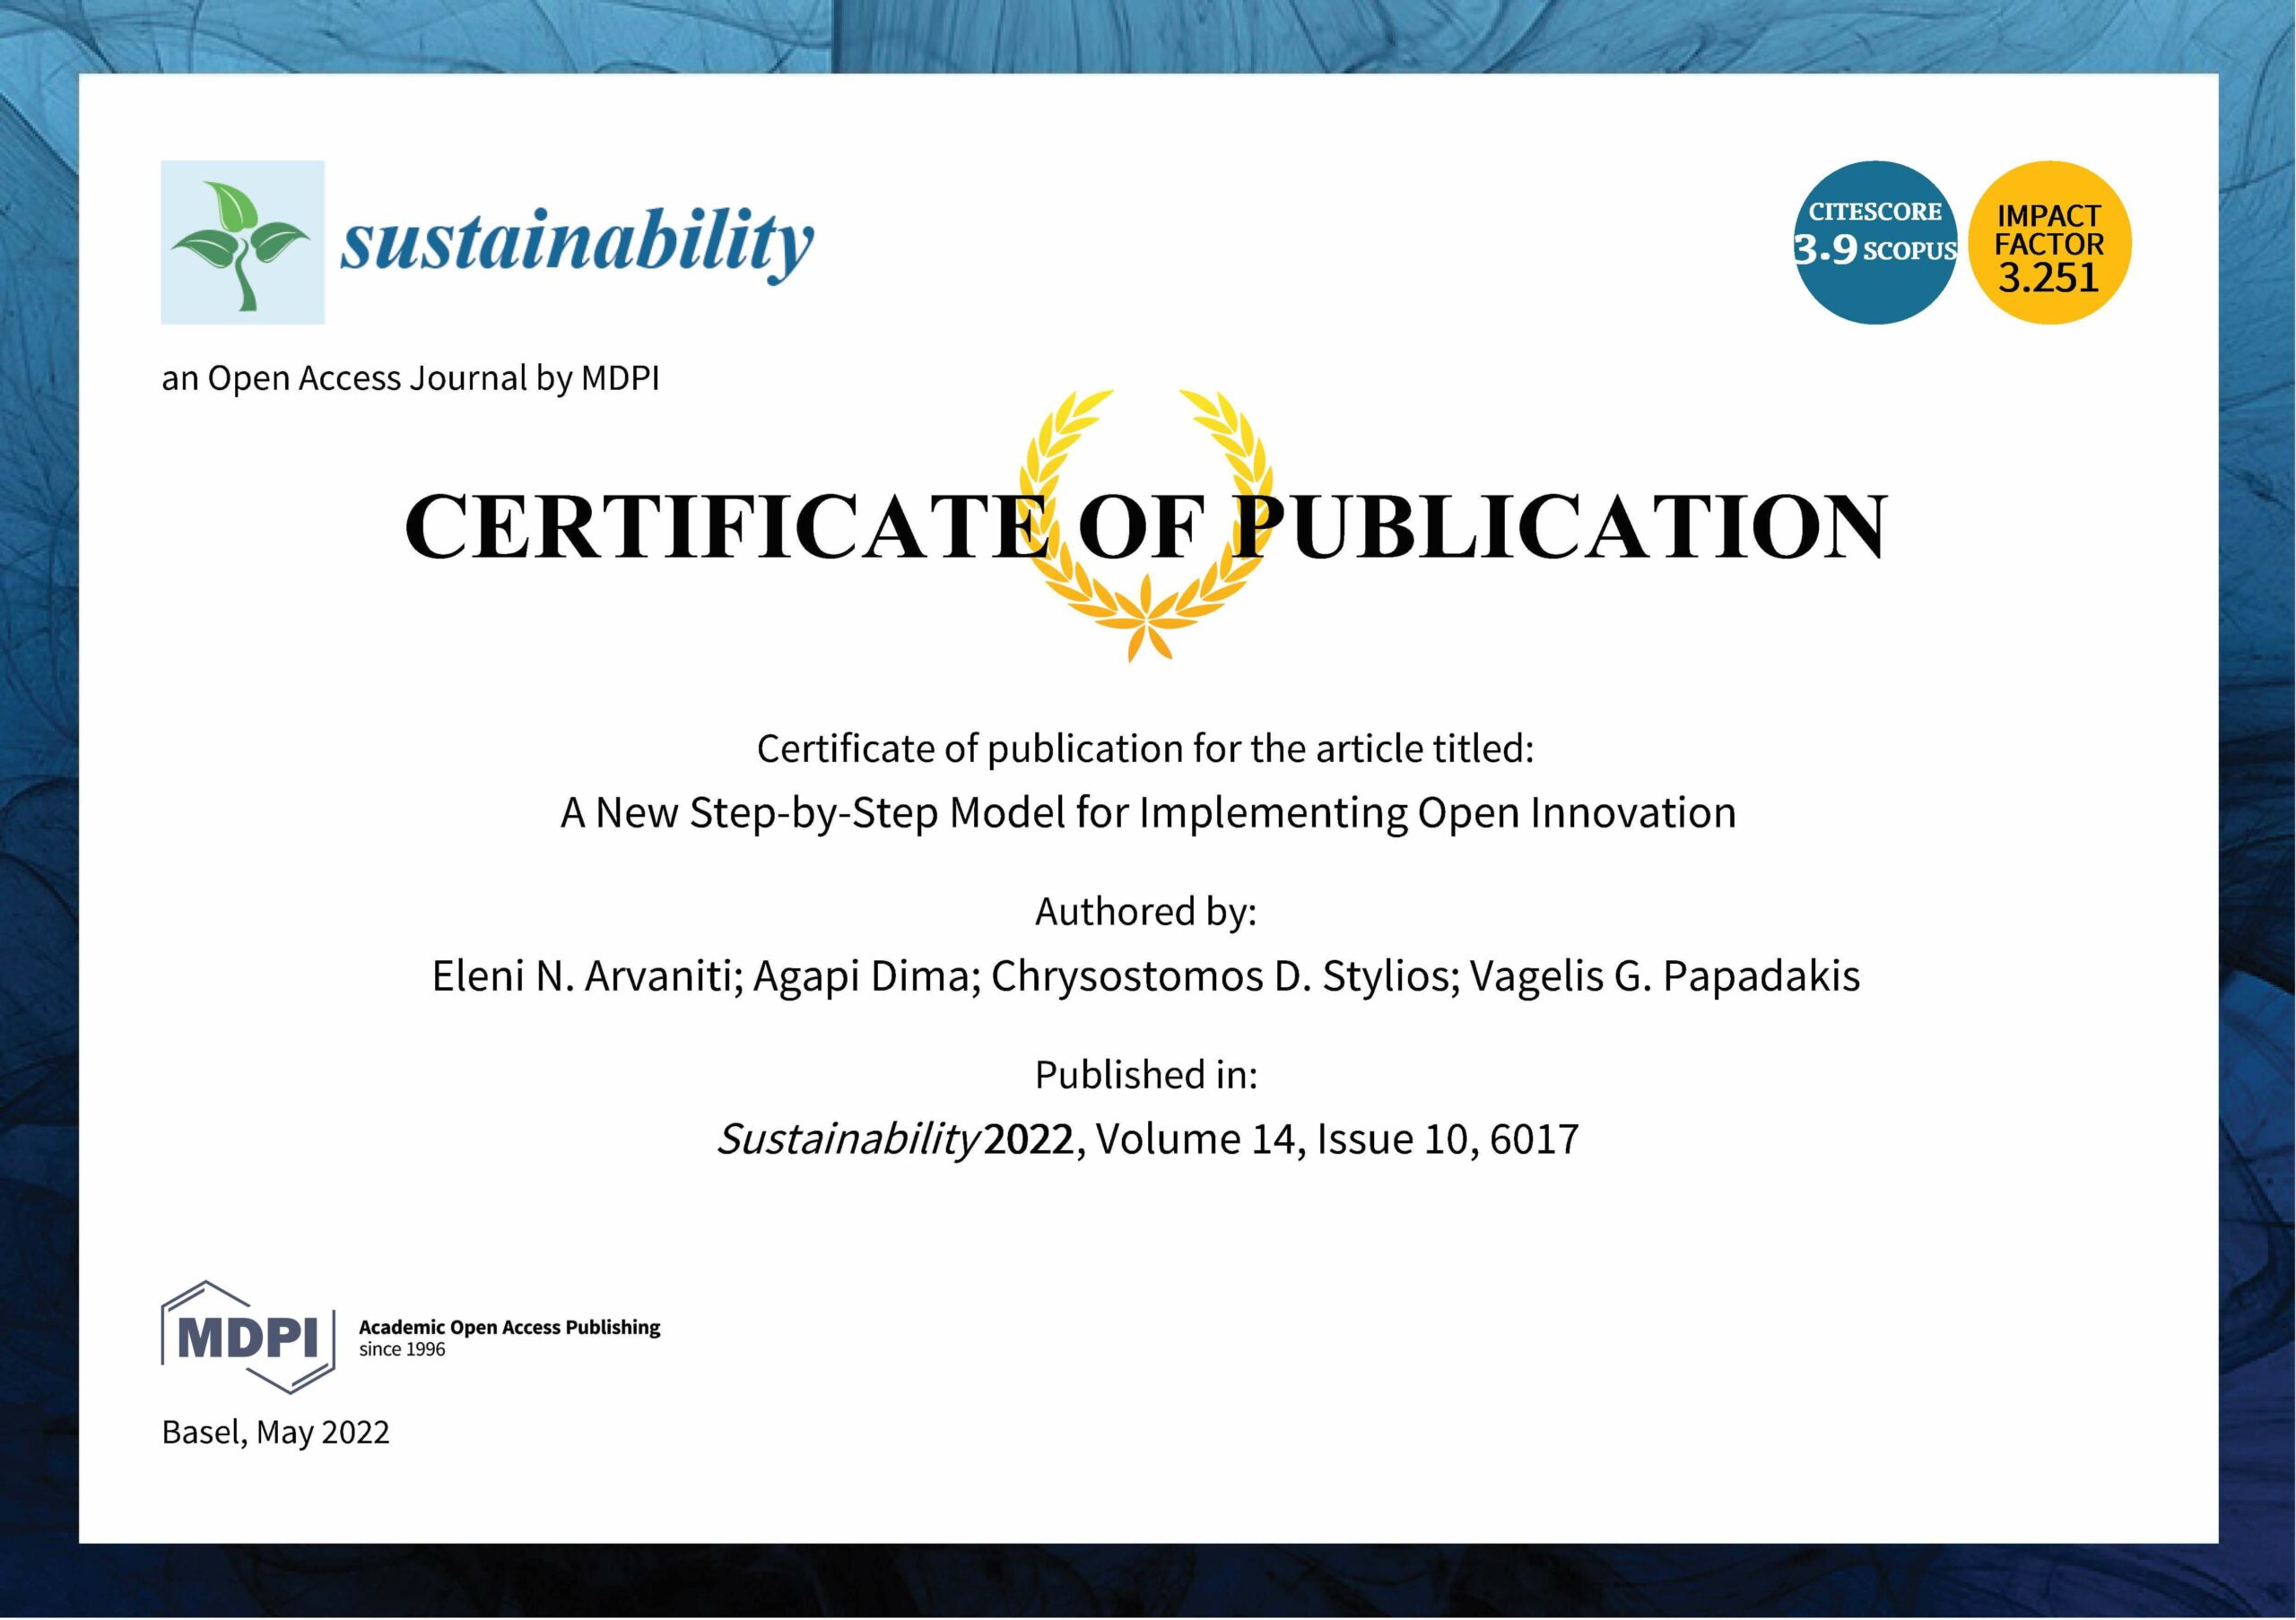Click the blue CiteScore 3.9 Scopus badge
2296x1620 pixels.
pyautogui.click(x=1875, y=242)
